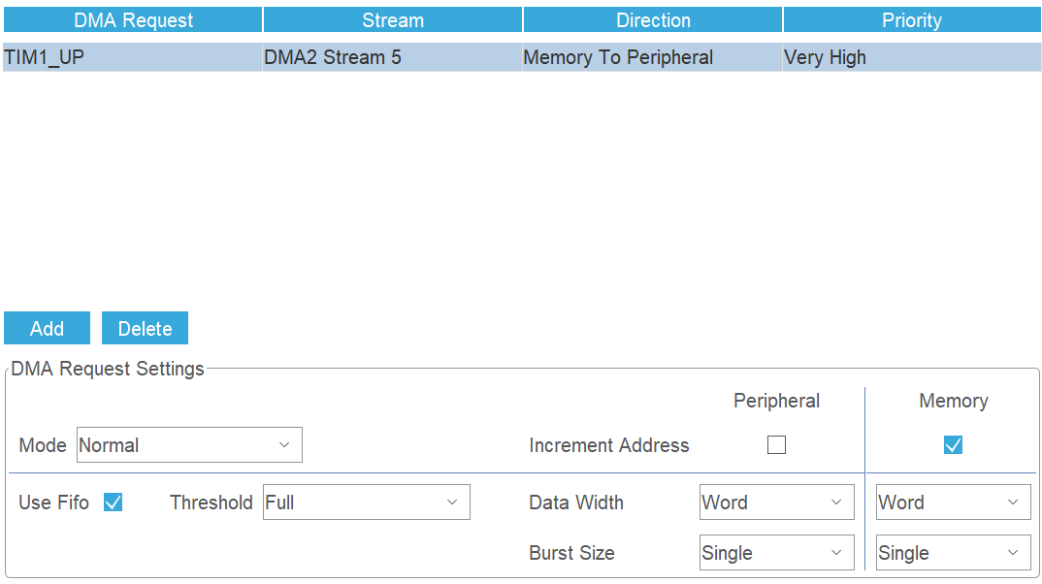The image size is (1042, 584).
Task: Open the Peripheral Data Width dropdown
Action: 776,502
